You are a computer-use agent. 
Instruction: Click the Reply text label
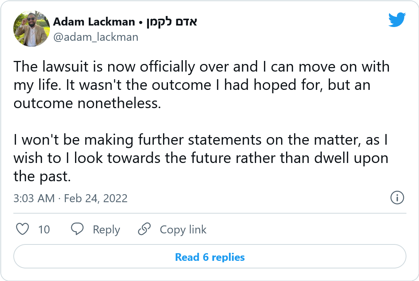pyautogui.click(x=106, y=230)
